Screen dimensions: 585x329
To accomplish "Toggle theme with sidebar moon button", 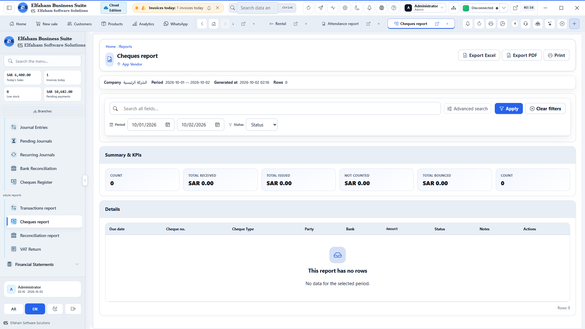I will coord(55,309).
